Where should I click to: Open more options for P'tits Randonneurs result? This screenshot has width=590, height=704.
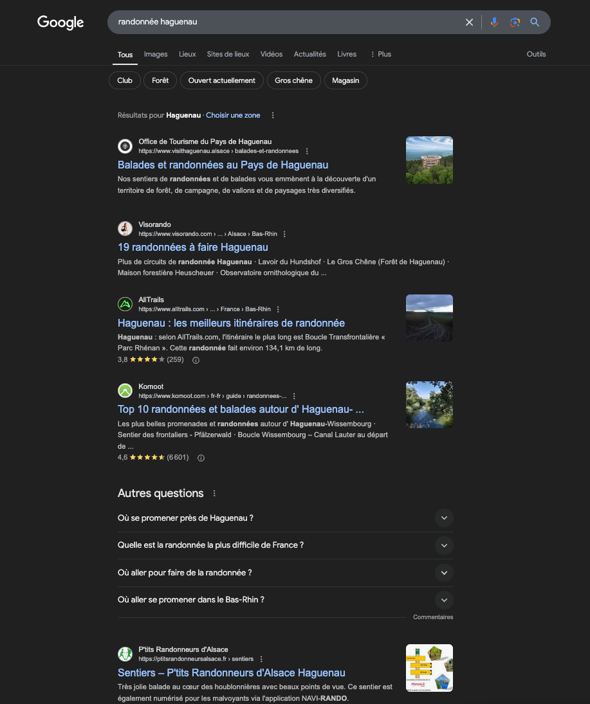tap(261, 659)
